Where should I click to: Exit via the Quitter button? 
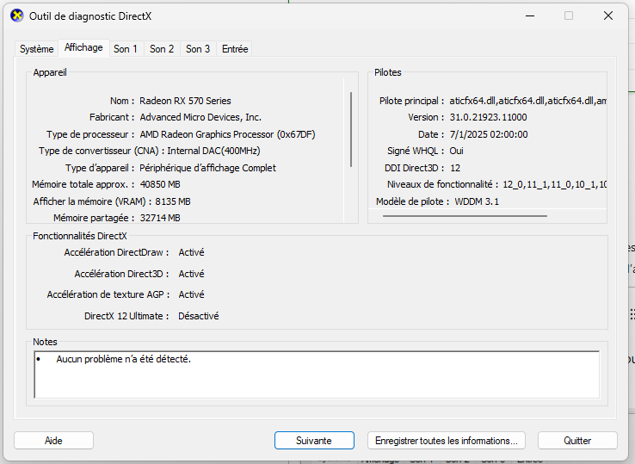click(577, 441)
